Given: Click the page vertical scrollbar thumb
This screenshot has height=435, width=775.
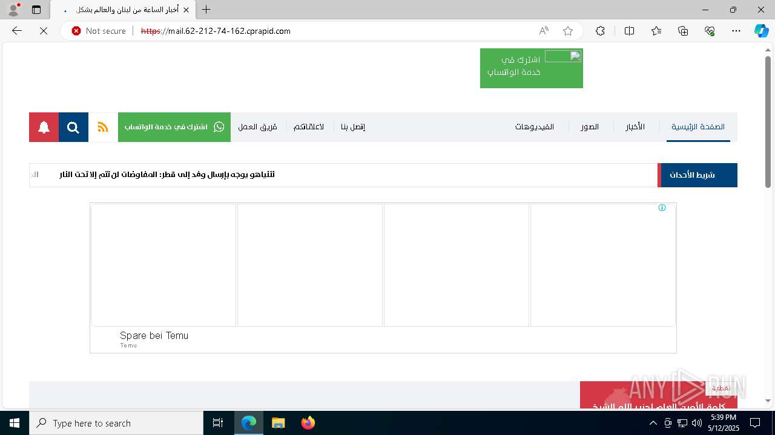Looking at the screenshot, I should [768, 121].
